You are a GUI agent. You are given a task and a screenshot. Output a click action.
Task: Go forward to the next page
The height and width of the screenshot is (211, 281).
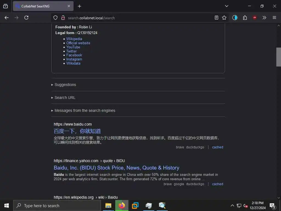tap(16, 18)
